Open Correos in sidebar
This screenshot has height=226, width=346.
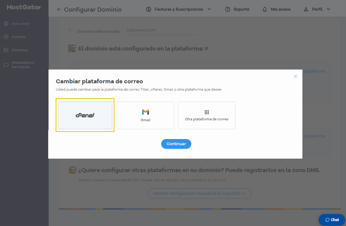(18, 37)
